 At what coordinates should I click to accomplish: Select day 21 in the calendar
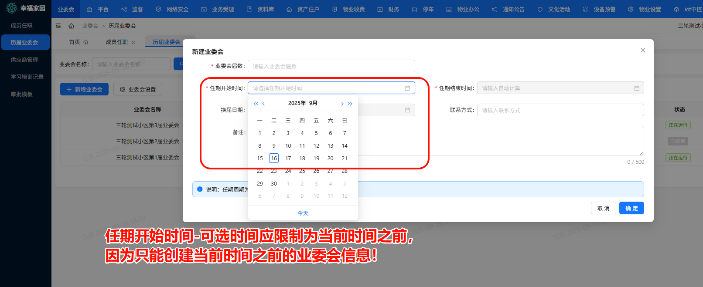tap(345, 158)
